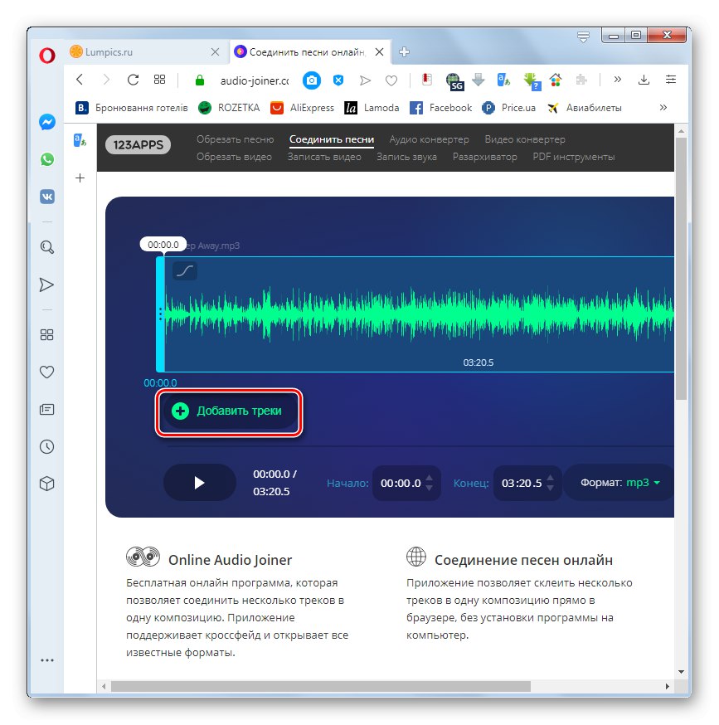719x725 pixels.
Task: Open personal news icon in sidebar
Action: (x=46, y=409)
